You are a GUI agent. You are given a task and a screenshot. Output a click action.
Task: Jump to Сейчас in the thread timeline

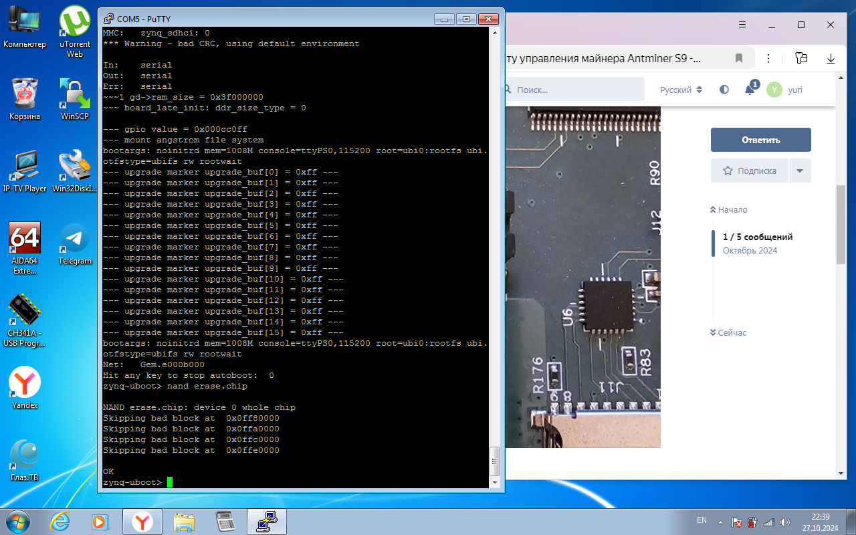[x=728, y=332]
